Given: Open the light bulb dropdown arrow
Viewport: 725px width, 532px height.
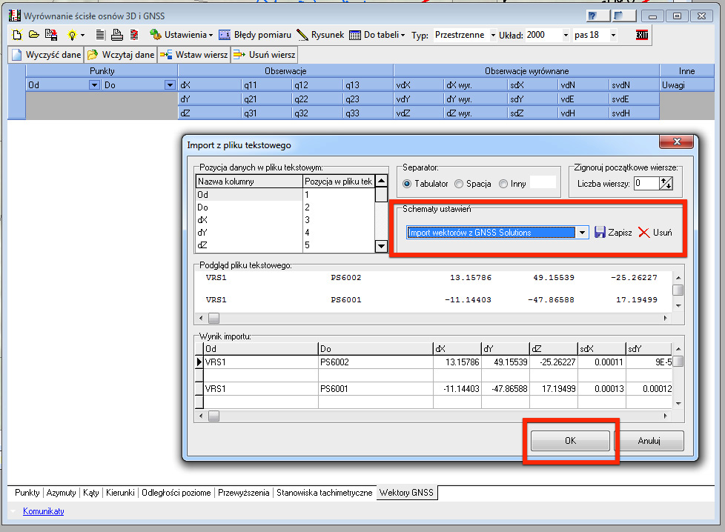Looking at the screenshot, I should [83, 35].
